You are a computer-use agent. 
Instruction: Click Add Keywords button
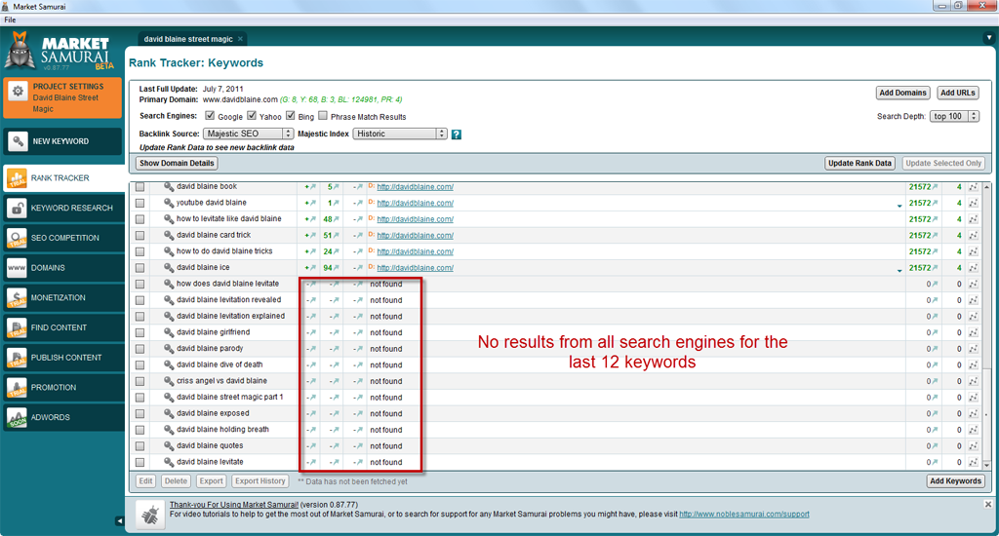pos(956,481)
